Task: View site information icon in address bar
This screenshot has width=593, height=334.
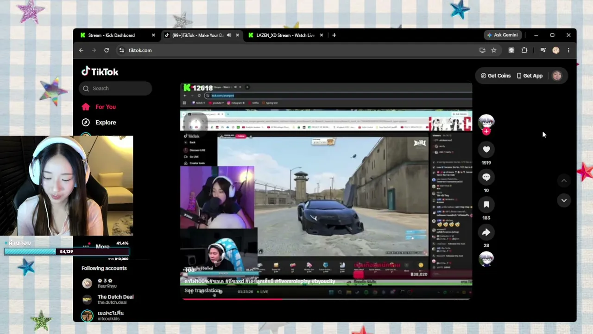Action: point(121,50)
